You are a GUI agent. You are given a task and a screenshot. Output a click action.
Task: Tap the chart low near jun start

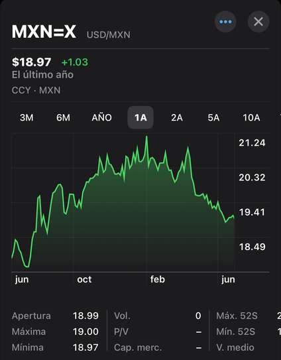pos(28,267)
